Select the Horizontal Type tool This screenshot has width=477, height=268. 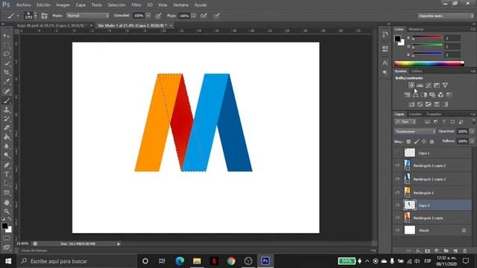(7, 174)
